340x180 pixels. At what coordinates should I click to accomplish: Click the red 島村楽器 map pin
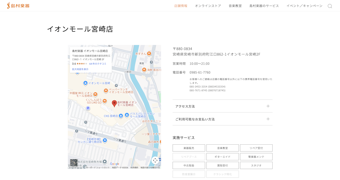114,104
